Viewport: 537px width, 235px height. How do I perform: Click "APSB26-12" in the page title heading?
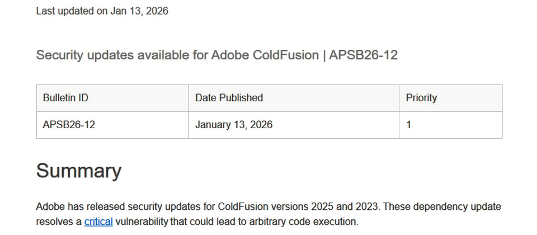click(x=363, y=55)
